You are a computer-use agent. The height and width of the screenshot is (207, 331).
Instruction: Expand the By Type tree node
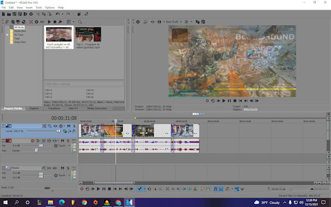pos(7,35)
